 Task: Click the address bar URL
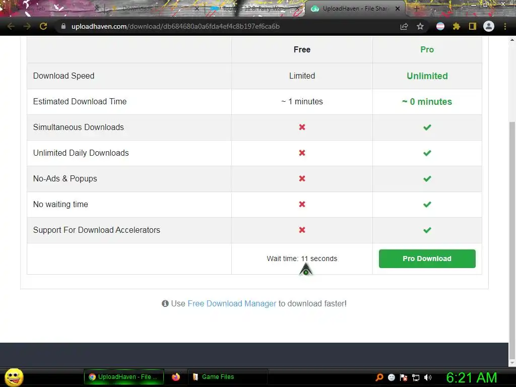tap(175, 26)
